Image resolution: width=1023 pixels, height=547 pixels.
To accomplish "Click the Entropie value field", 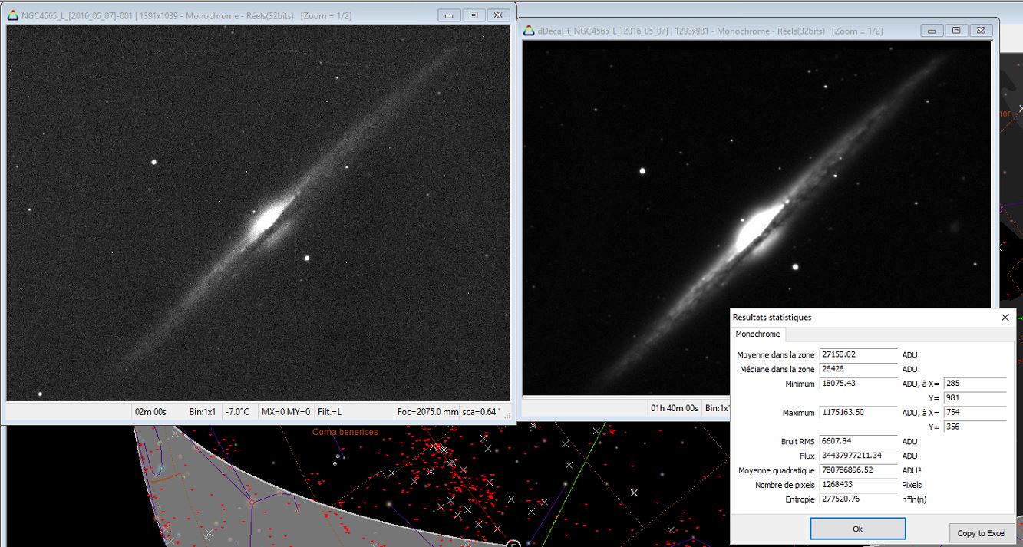I will [x=858, y=499].
